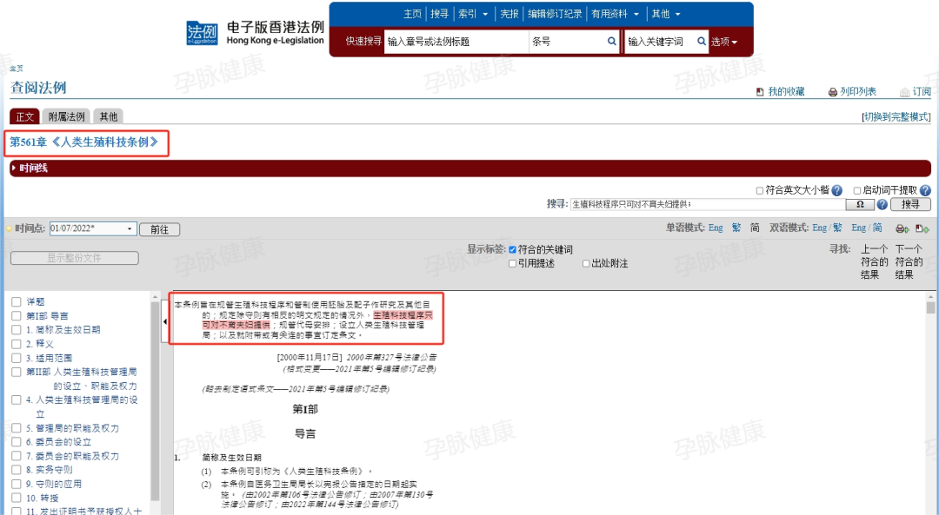Check the 3. 适用范围 checkbox
Image resolution: width=939 pixels, height=515 pixels.
click(17, 359)
